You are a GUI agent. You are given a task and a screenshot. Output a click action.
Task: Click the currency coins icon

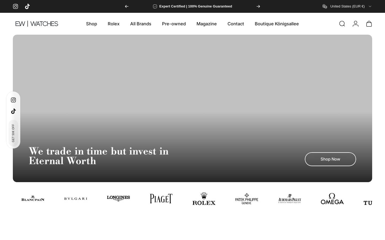pos(325,6)
